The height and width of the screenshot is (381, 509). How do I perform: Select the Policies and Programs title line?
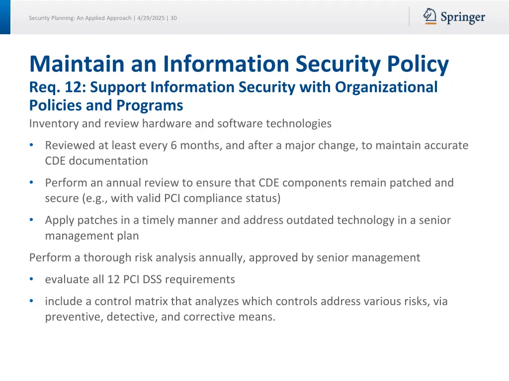pyautogui.click(x=106, y=105)
